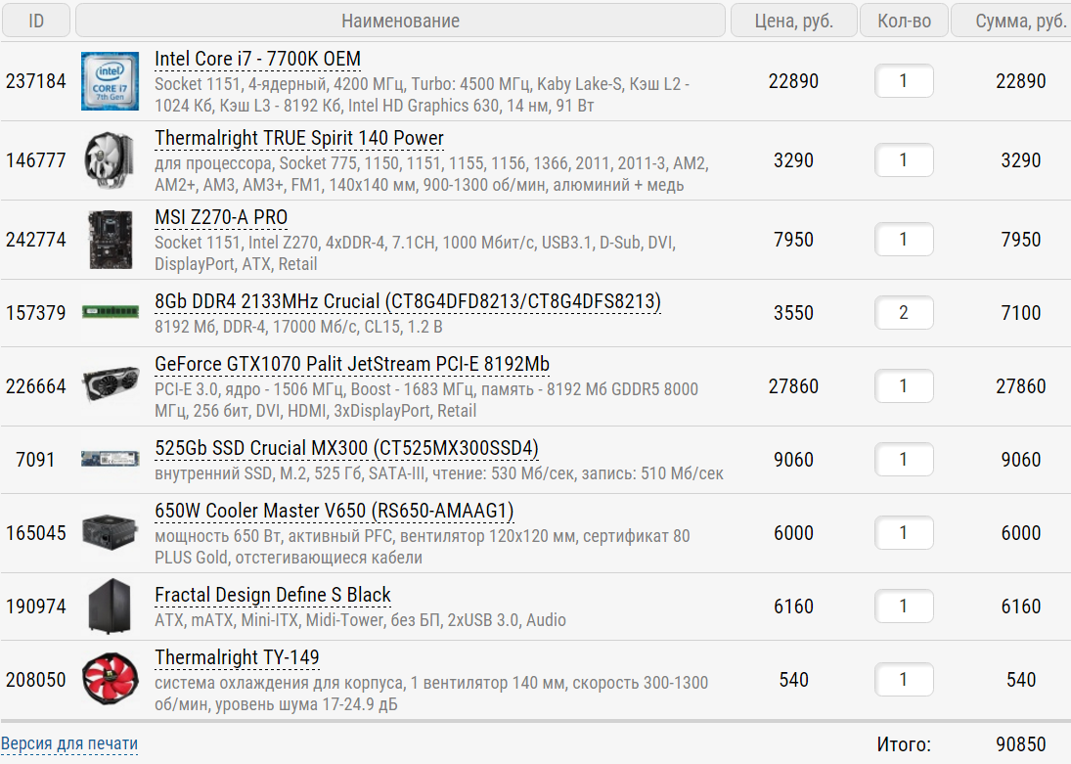The height and width of the screenshot is (764, 1071).
Task: Click the total amount 90850
Action: (1021, 744)
